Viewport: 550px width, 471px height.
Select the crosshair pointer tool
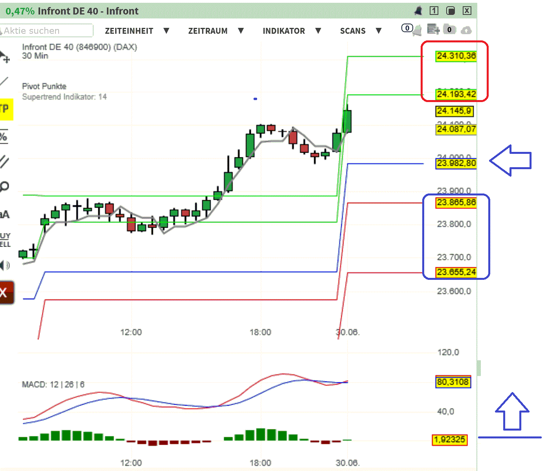click(5, 56)
